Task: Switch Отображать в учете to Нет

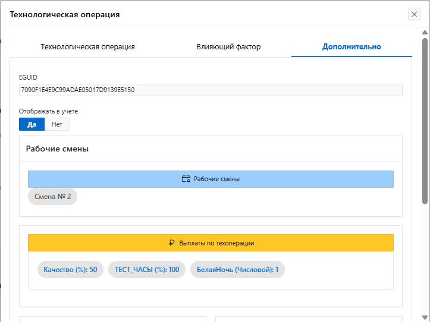Action: click(57, 124)
